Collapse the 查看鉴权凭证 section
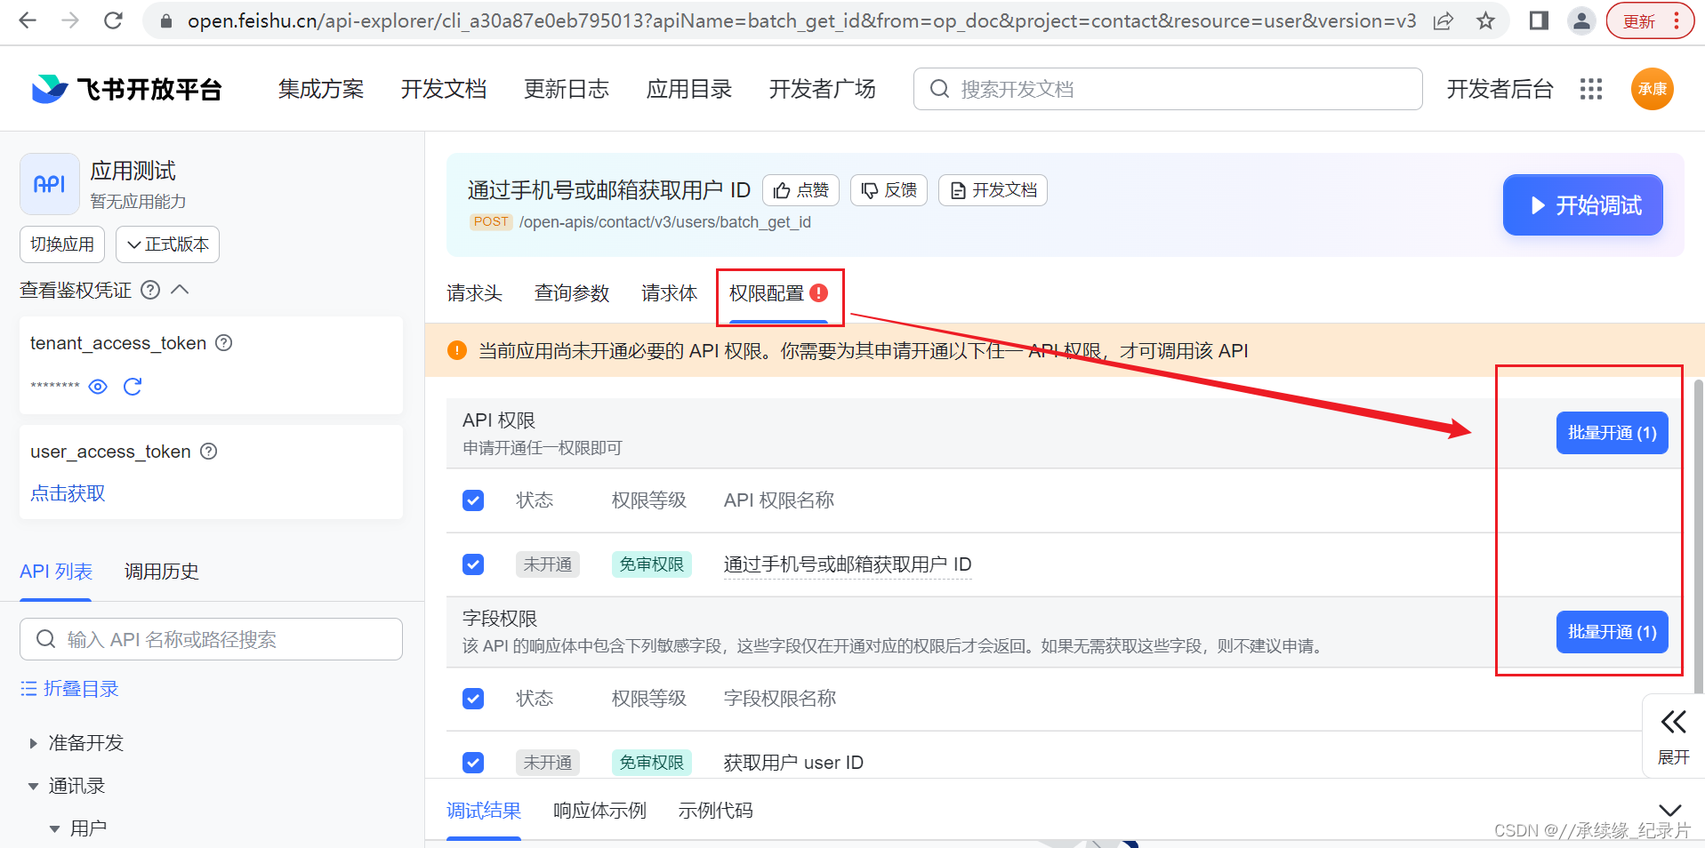The width and height of the screenshot is (1705, 848). (x=180, y=290)
